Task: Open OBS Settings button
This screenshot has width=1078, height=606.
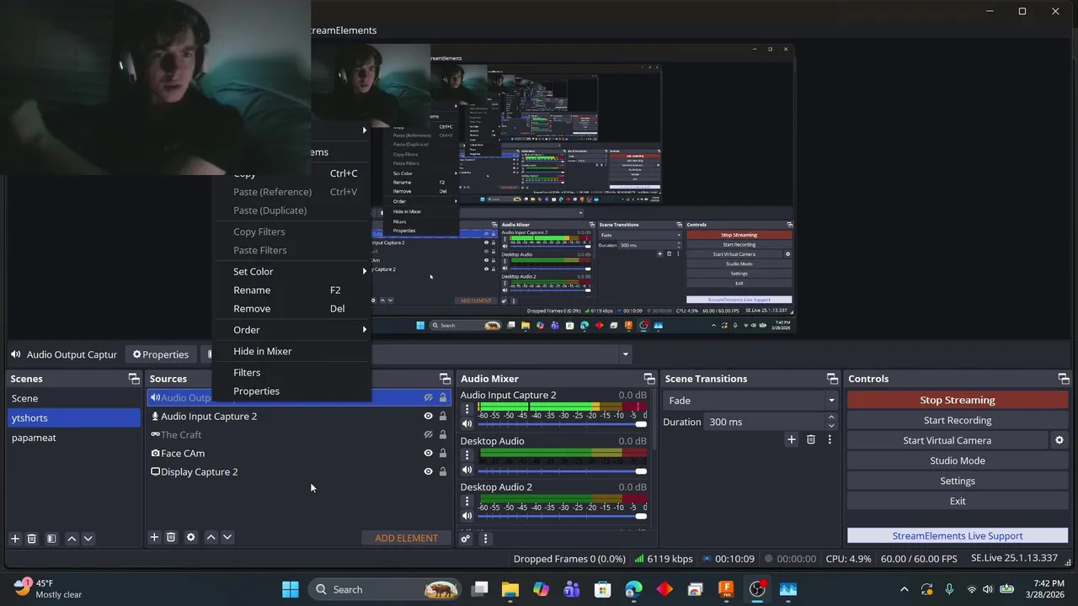Action: point(958,481)
